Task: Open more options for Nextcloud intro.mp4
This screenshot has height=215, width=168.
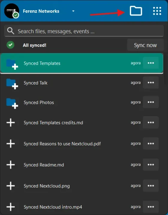Action: pyautogui.click(x=151, y=207)
